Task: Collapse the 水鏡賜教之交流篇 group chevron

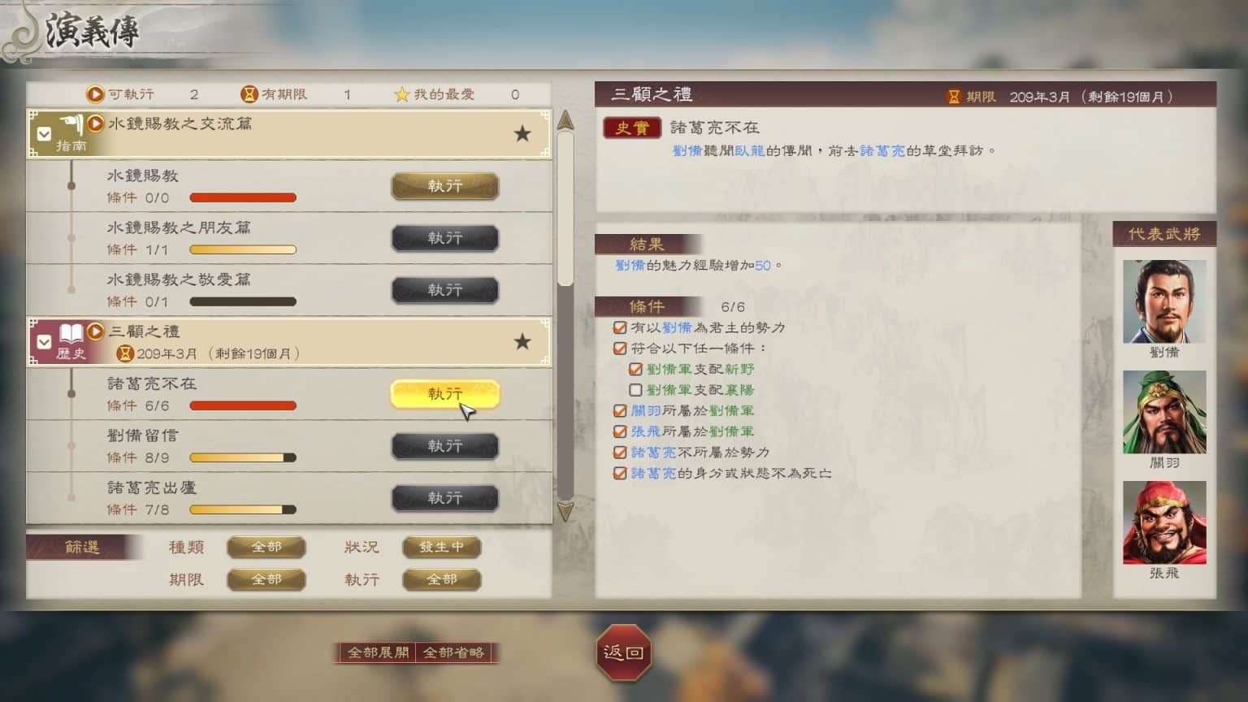Action: [44, 134]
